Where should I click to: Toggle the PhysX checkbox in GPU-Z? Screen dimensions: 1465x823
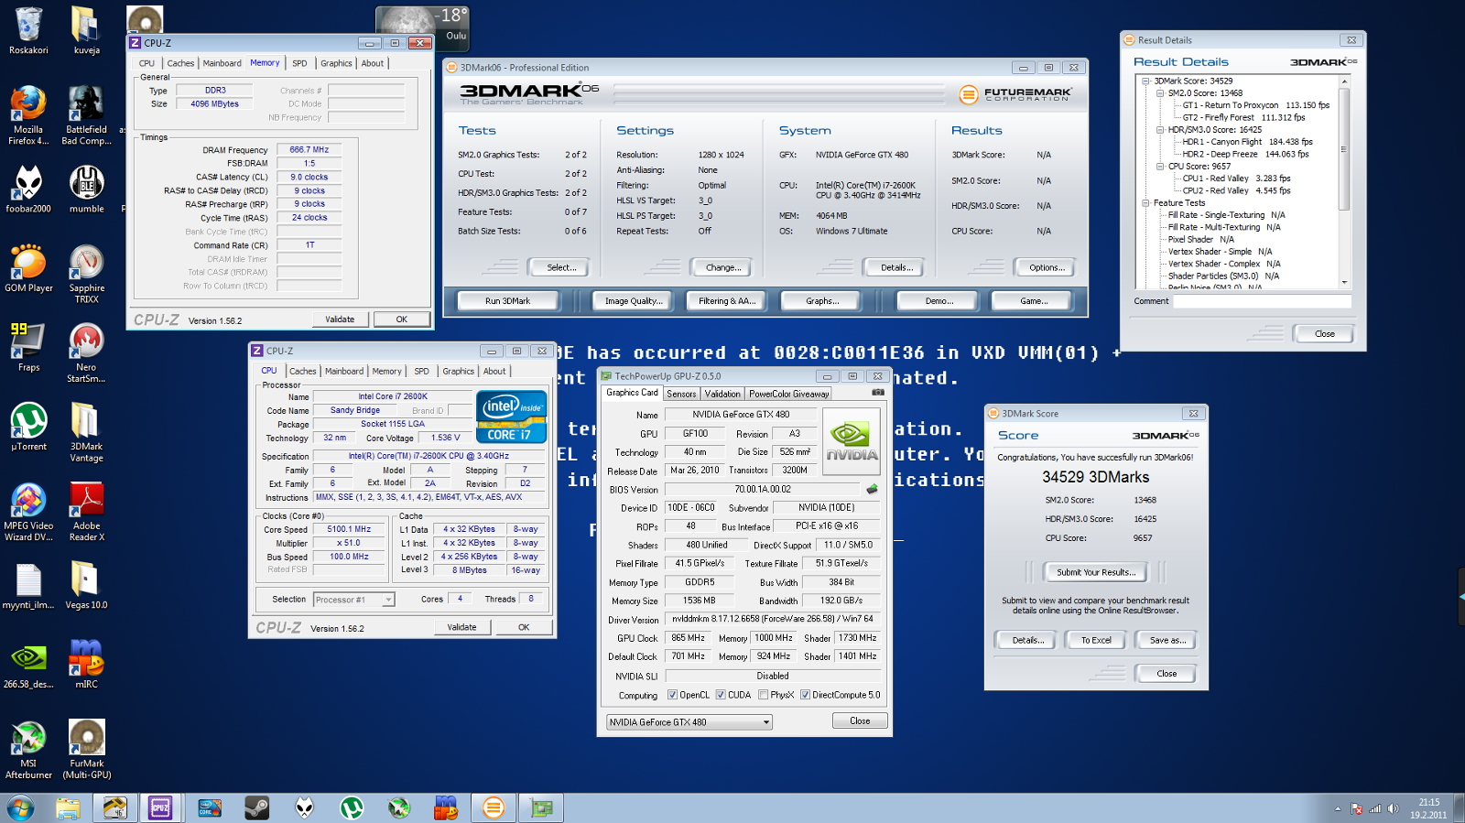763,695
